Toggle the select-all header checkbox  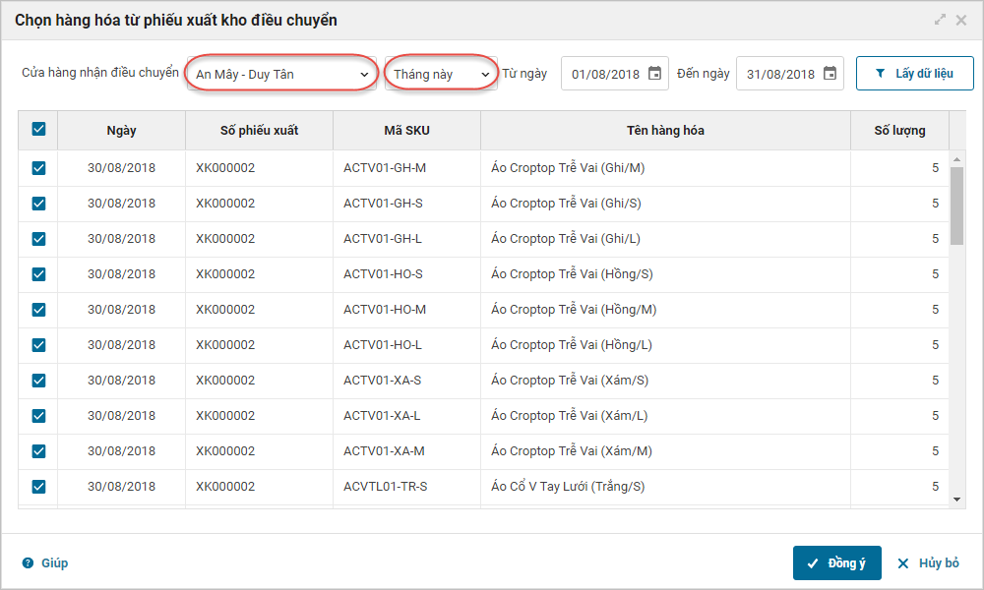click(x=38, y=129)
